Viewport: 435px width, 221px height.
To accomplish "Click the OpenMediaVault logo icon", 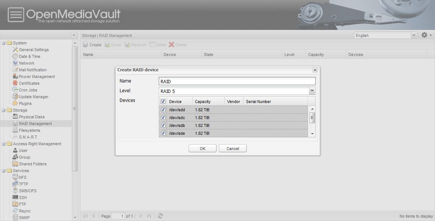I will click(x=16, y=15).
